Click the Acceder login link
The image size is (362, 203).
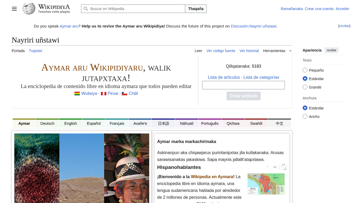(342, 9)
